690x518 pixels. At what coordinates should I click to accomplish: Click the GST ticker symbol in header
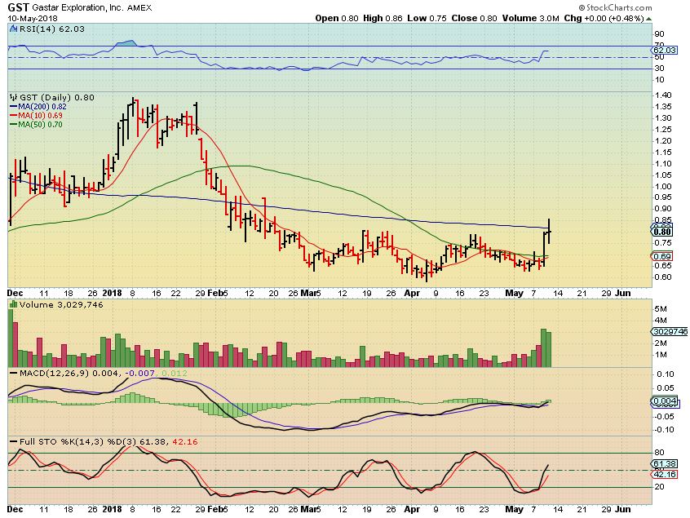[18, 8]
